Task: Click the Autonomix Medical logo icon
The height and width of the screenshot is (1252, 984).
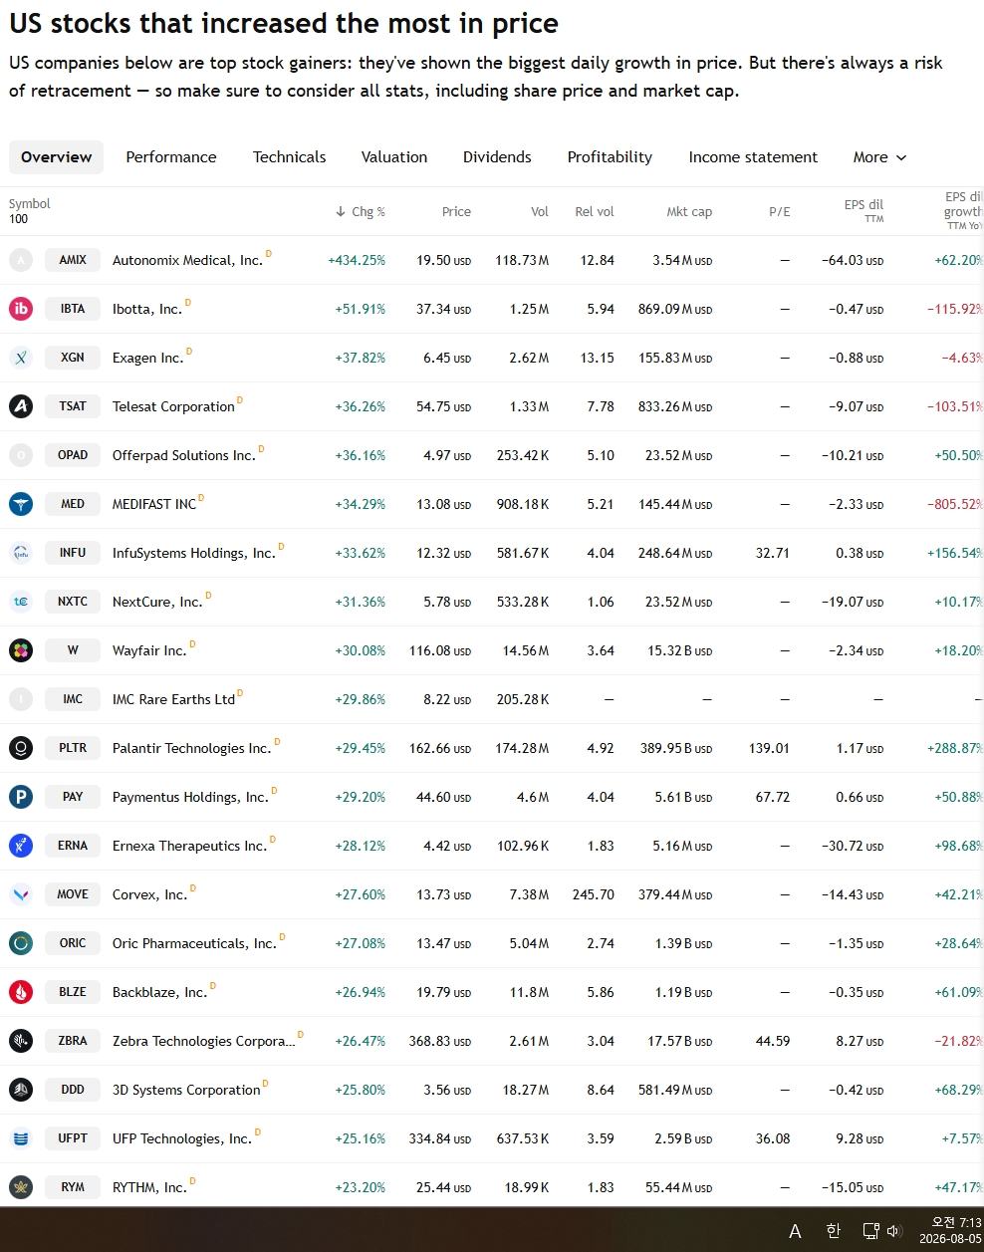Action: point(21,260)
